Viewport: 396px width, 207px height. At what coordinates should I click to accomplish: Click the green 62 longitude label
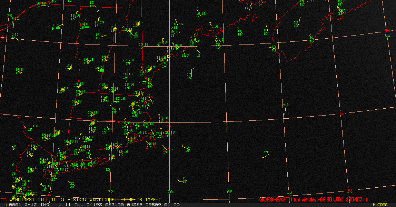[388, 35]
